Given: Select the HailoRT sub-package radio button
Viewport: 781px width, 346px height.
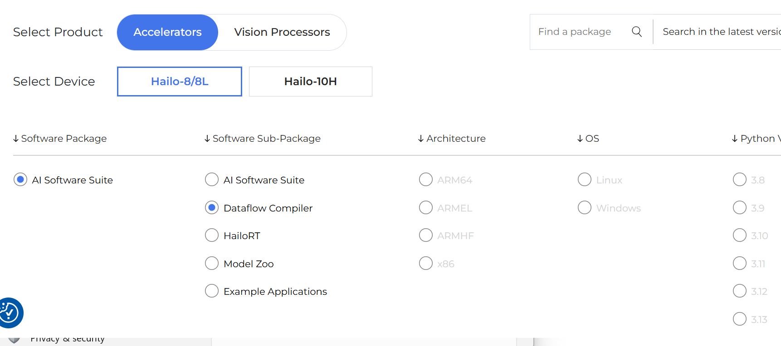Looking at the screenshot, I should 212,235.
